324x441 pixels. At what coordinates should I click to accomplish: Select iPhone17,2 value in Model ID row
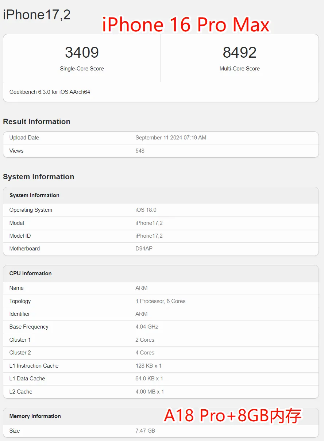tap(149, 236)
